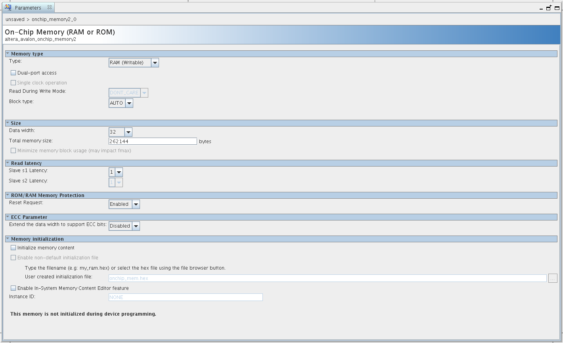Viewport: 563px width, 343px height.
Task: Collapse the Memory initialization section
Action: coord(8,239)
